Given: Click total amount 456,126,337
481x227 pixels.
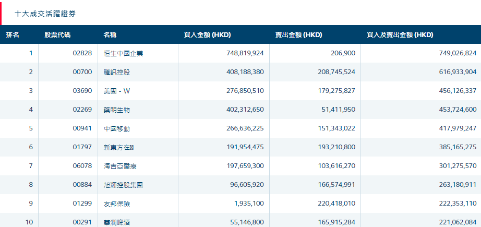Looking at the screenshot, I should point(458,91).
